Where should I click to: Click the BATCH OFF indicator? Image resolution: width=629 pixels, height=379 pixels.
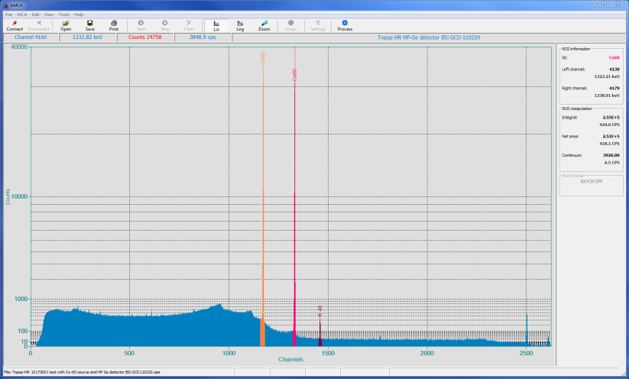point(592,182)
